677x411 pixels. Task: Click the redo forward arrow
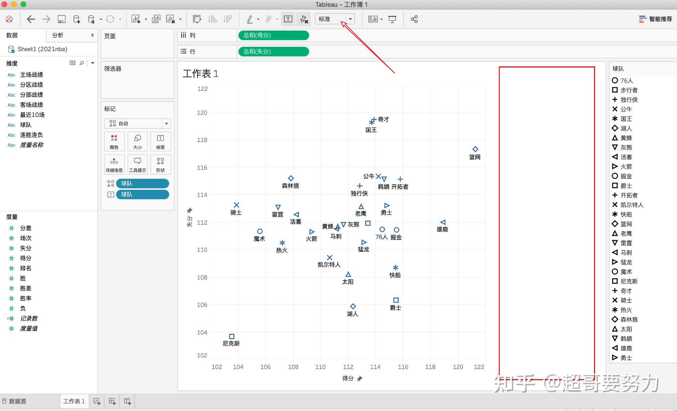(46, 19)
